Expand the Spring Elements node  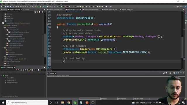tap(3, 25)
